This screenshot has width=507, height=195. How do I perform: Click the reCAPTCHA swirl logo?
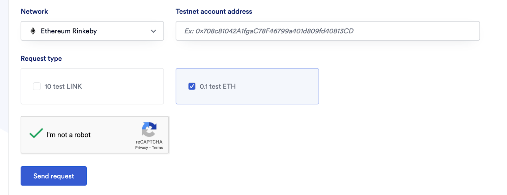pyautogui.click(x=149, y=129)
